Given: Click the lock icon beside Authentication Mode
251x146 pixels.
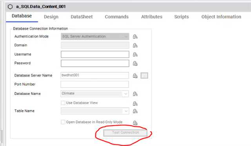Looking at the screenshot, I should (135, 37).
